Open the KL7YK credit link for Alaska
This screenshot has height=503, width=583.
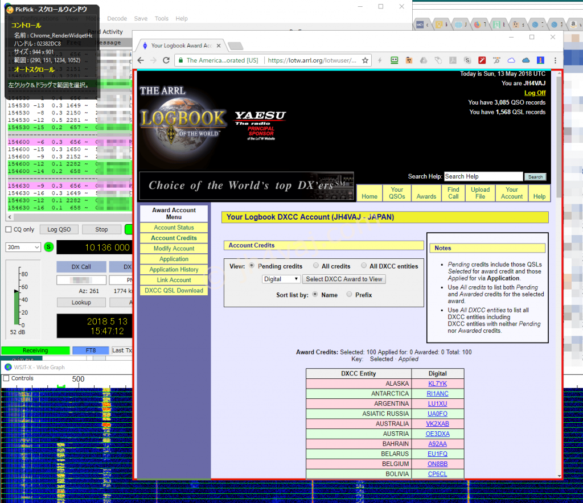tap(437, 384)
